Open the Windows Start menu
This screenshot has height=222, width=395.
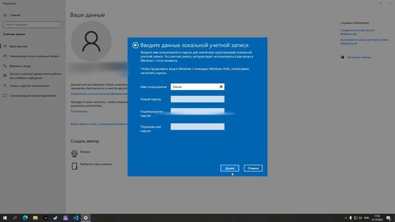pos(5,218)
